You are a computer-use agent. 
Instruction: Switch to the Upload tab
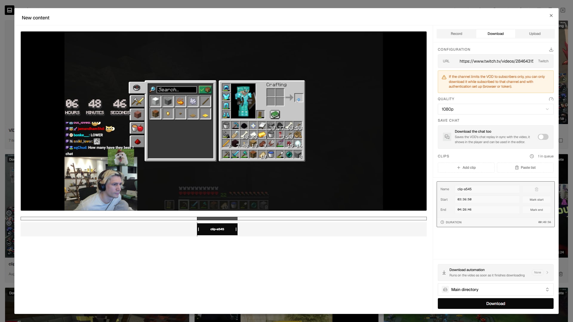click(535, 34)
